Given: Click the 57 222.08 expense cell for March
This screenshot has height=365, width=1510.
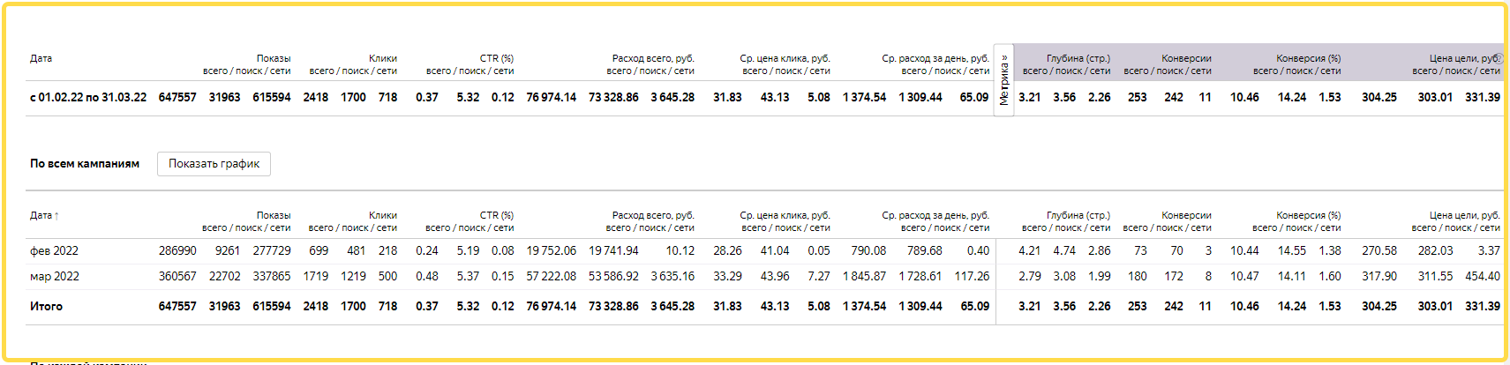Looking at the screenshot, I should [x=551, y=276].
